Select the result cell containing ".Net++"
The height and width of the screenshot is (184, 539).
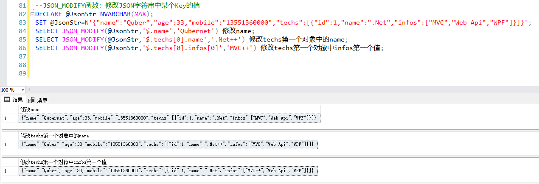(168, 144)
